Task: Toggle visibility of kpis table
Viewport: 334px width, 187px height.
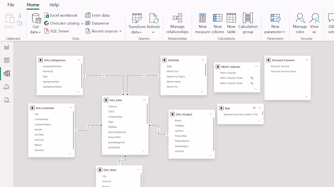Action: click(254, 108)
